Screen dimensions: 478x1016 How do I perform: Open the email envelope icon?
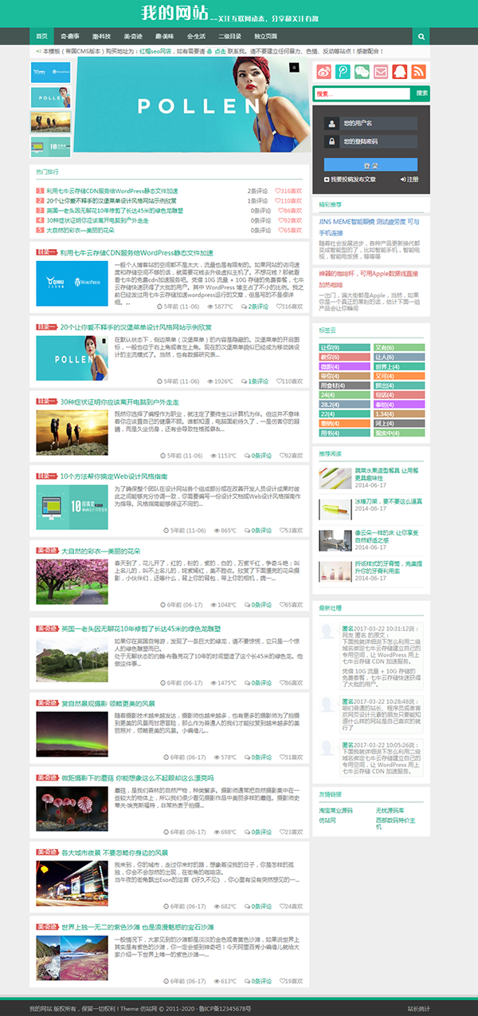(x=381, y=71)
